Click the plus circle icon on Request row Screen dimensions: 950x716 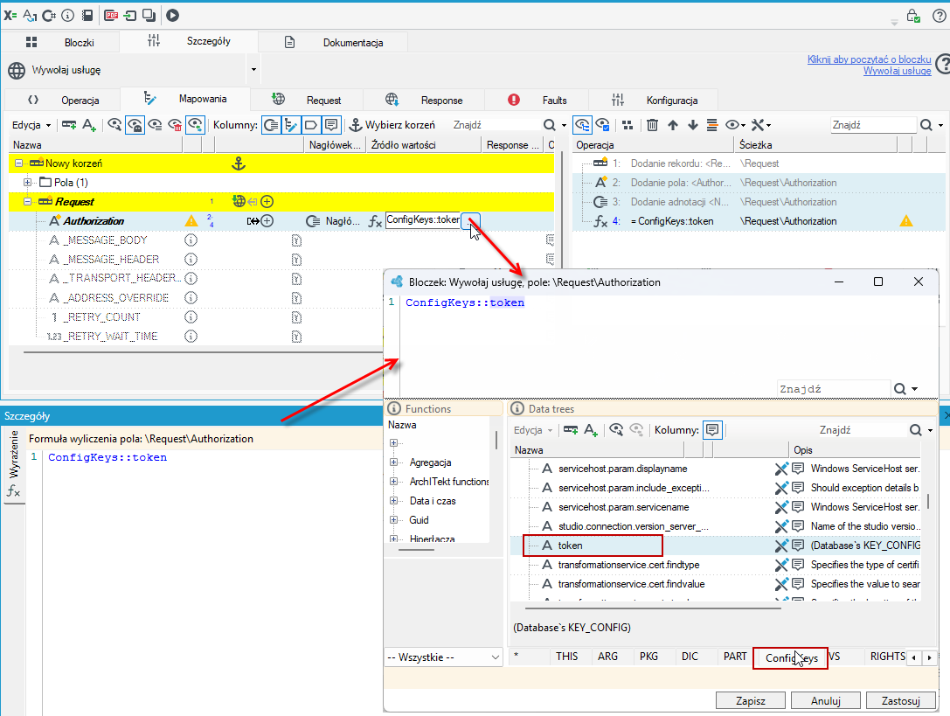coord(267,202)
